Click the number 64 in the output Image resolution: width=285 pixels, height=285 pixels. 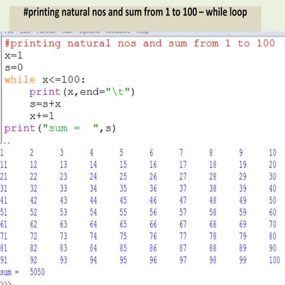[x=93, y=224]
